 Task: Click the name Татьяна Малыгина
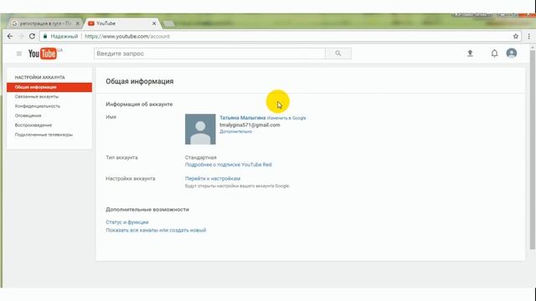(x=242, y=118)
